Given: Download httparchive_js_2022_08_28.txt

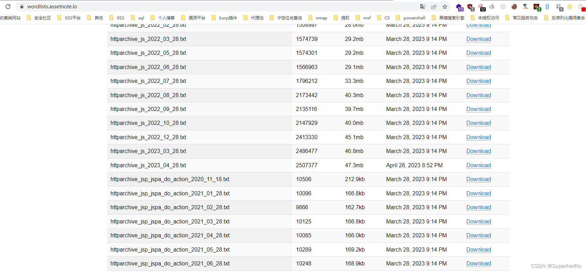Looking at the screenshot, I should 479,95.
